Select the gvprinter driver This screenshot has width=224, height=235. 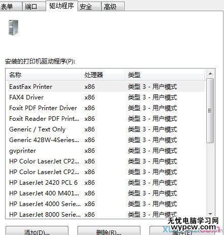[106, 151]
